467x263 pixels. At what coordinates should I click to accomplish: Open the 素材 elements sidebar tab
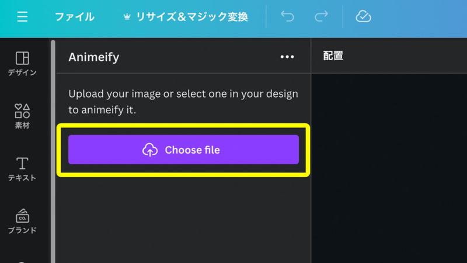[x=22, y=116]
